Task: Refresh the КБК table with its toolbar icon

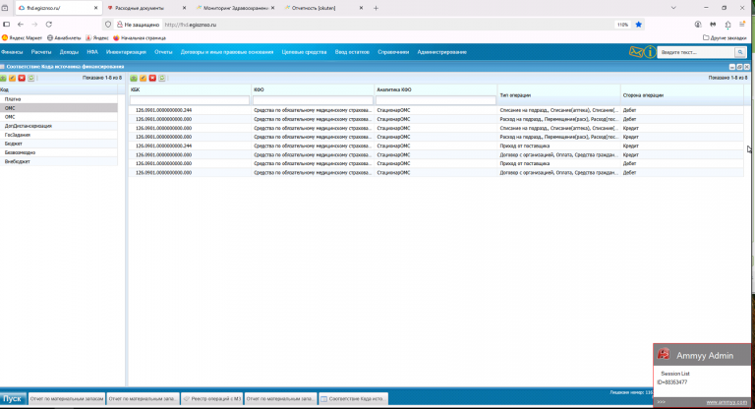Action: click(x=162, y=78)
